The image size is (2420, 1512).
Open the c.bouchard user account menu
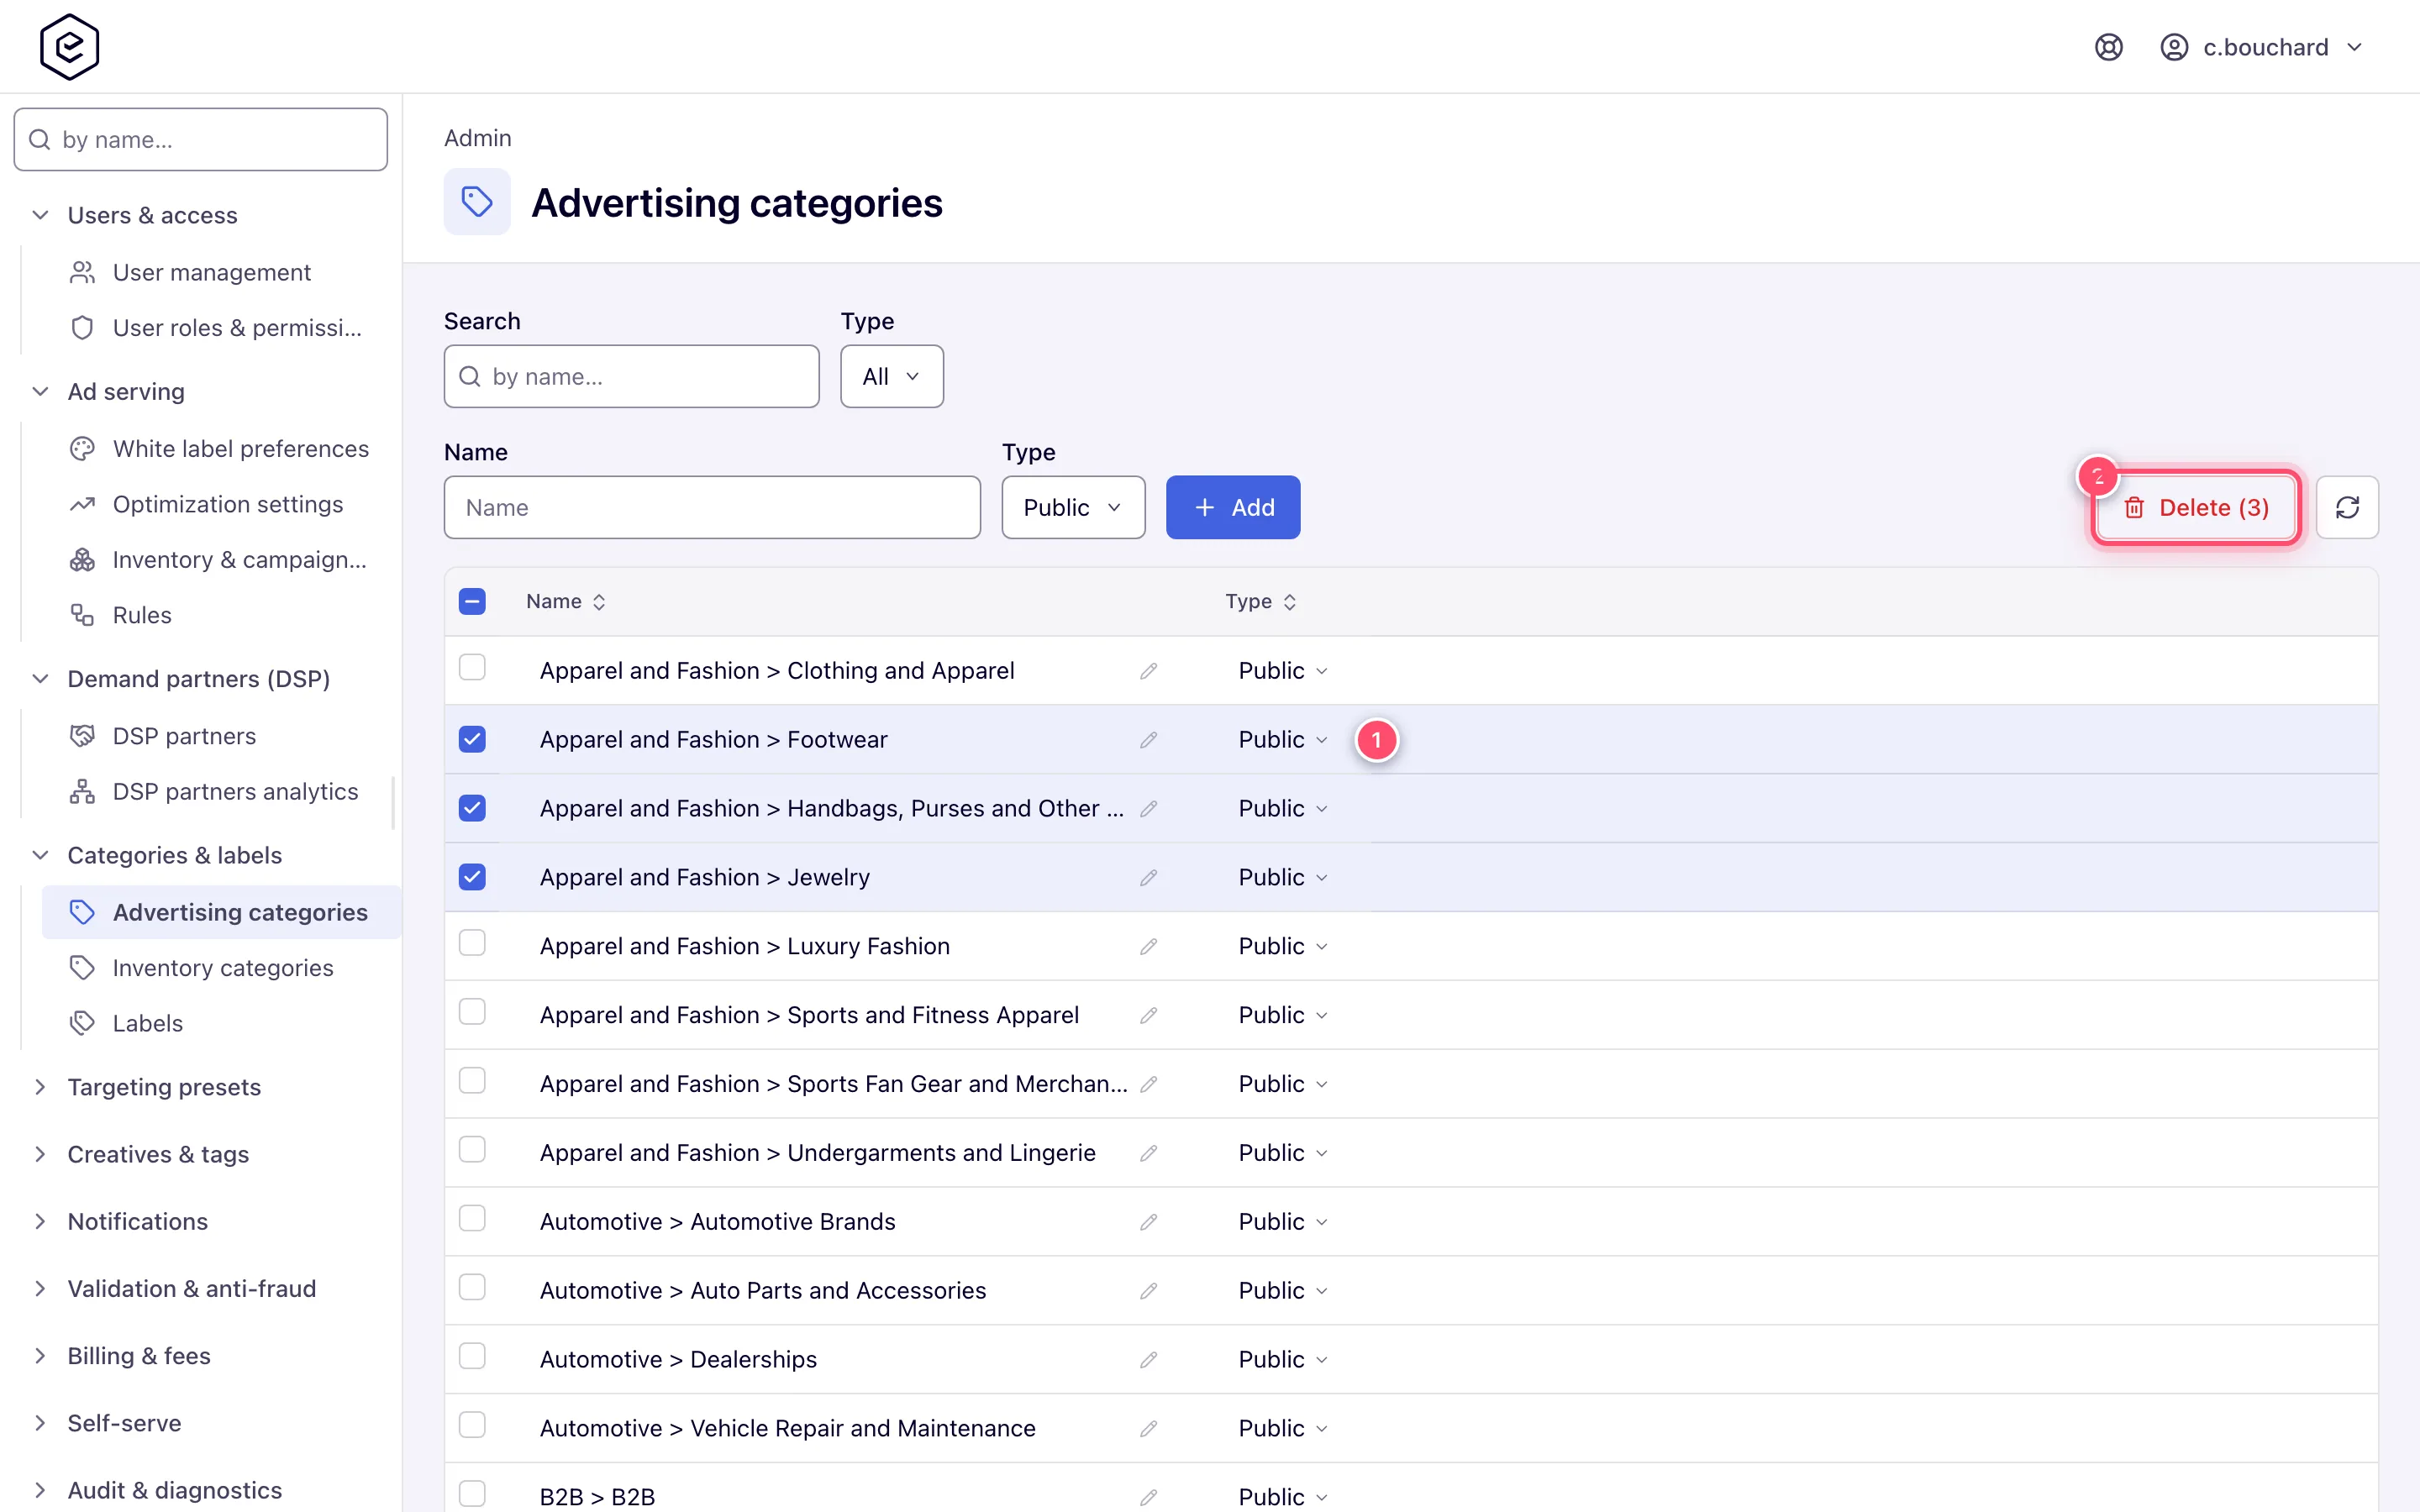point(2262,47)
